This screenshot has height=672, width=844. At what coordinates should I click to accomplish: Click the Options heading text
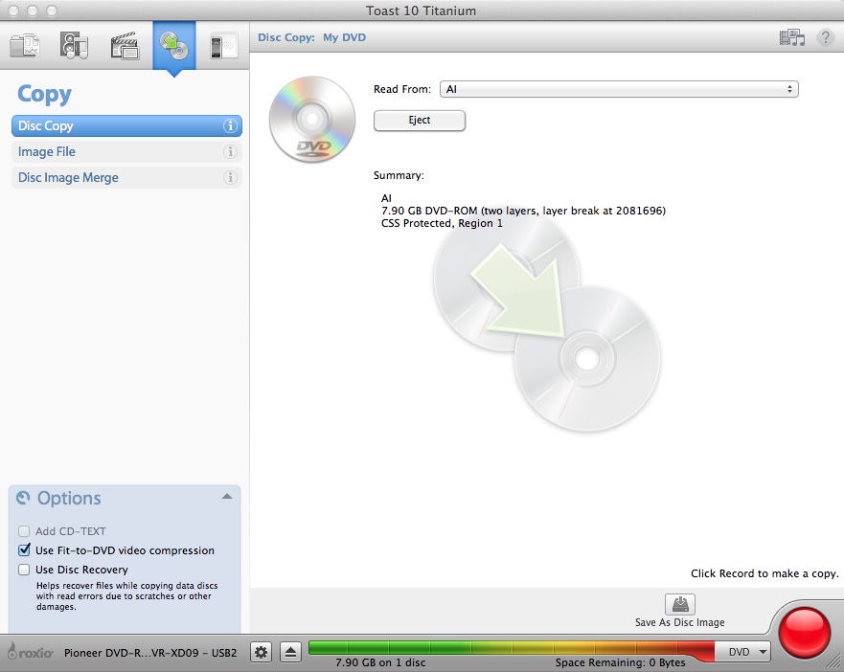[x=69, y=498]
